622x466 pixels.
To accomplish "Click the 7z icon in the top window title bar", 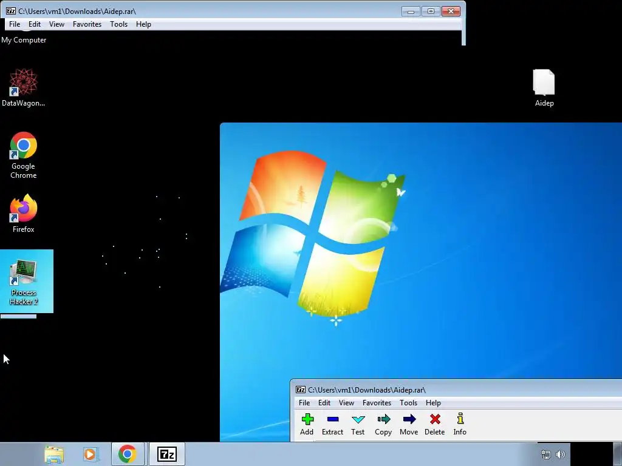I will coord(11,11).
